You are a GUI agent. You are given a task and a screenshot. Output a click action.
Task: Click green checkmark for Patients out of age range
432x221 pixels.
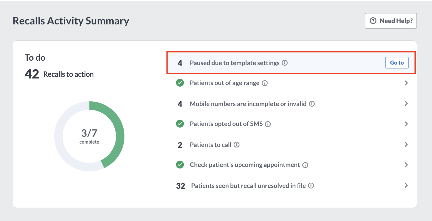[x=180, y=83]
